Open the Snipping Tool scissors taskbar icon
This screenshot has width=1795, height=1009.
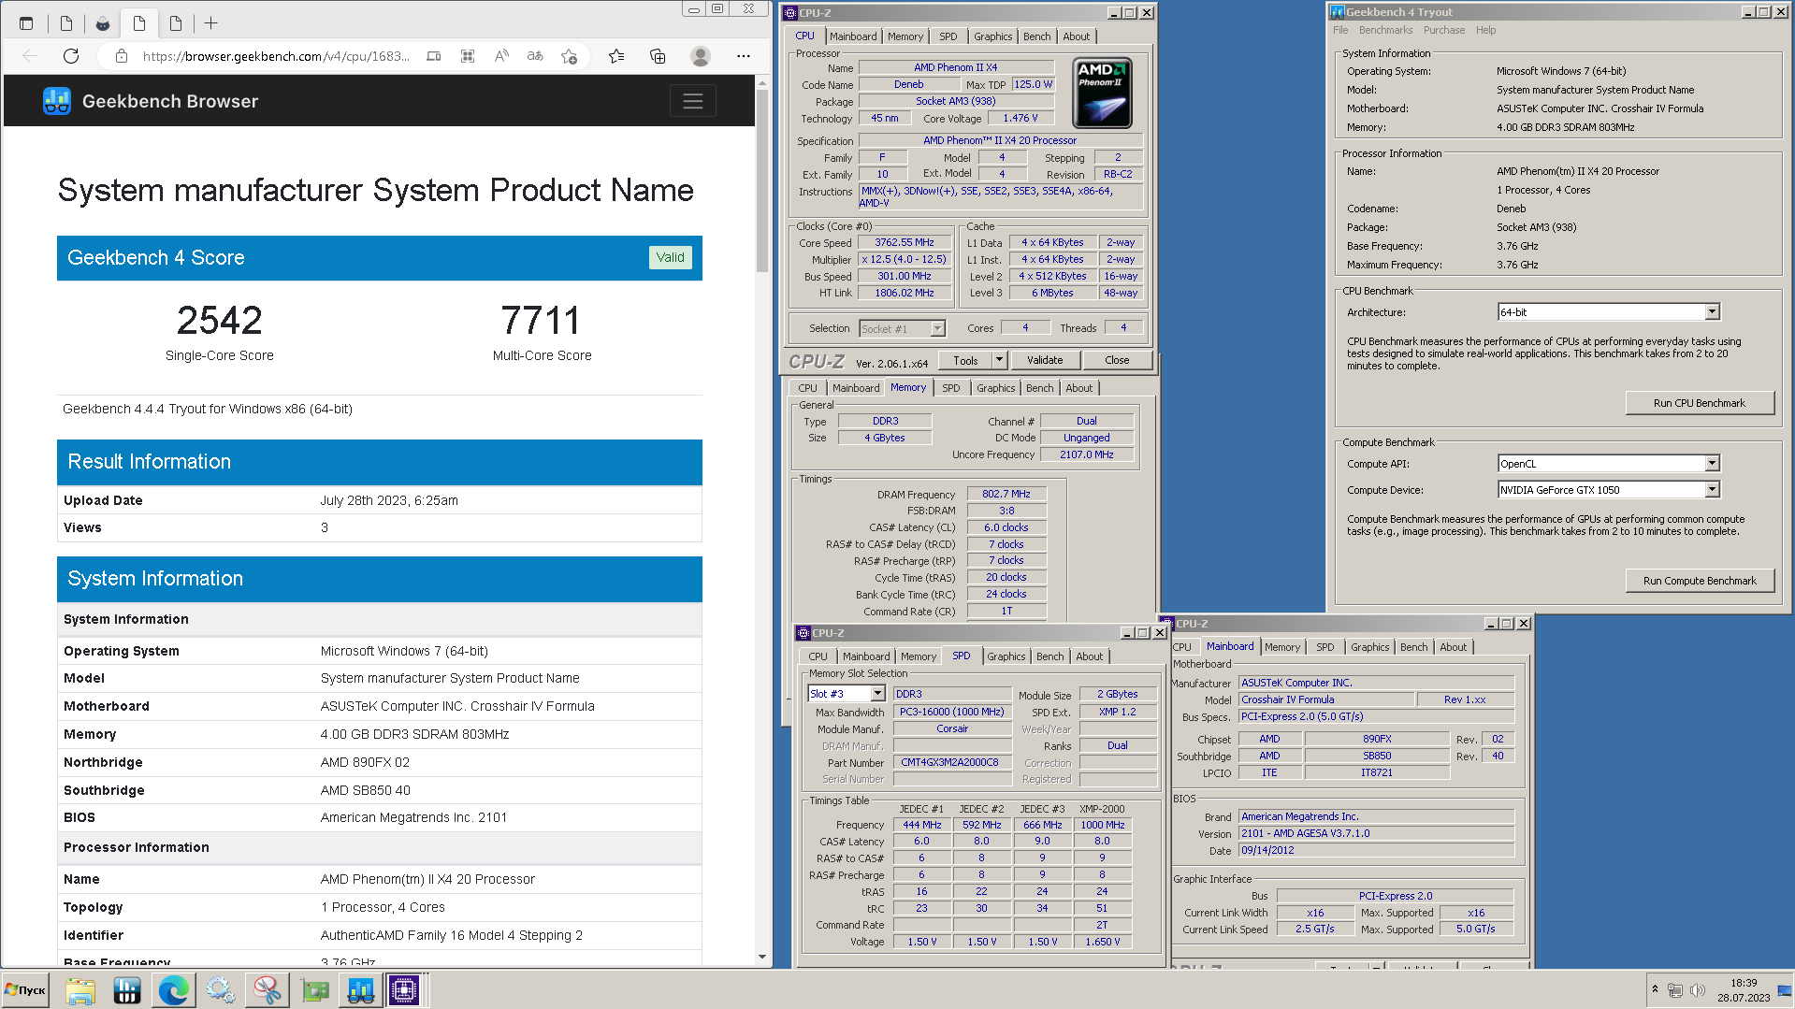[268, 990]
